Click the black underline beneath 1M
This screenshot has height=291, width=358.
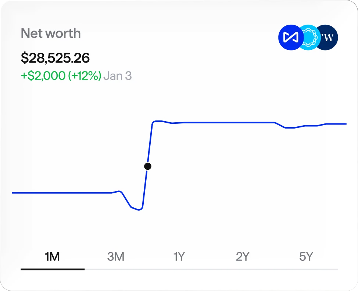tap(53, 269)
